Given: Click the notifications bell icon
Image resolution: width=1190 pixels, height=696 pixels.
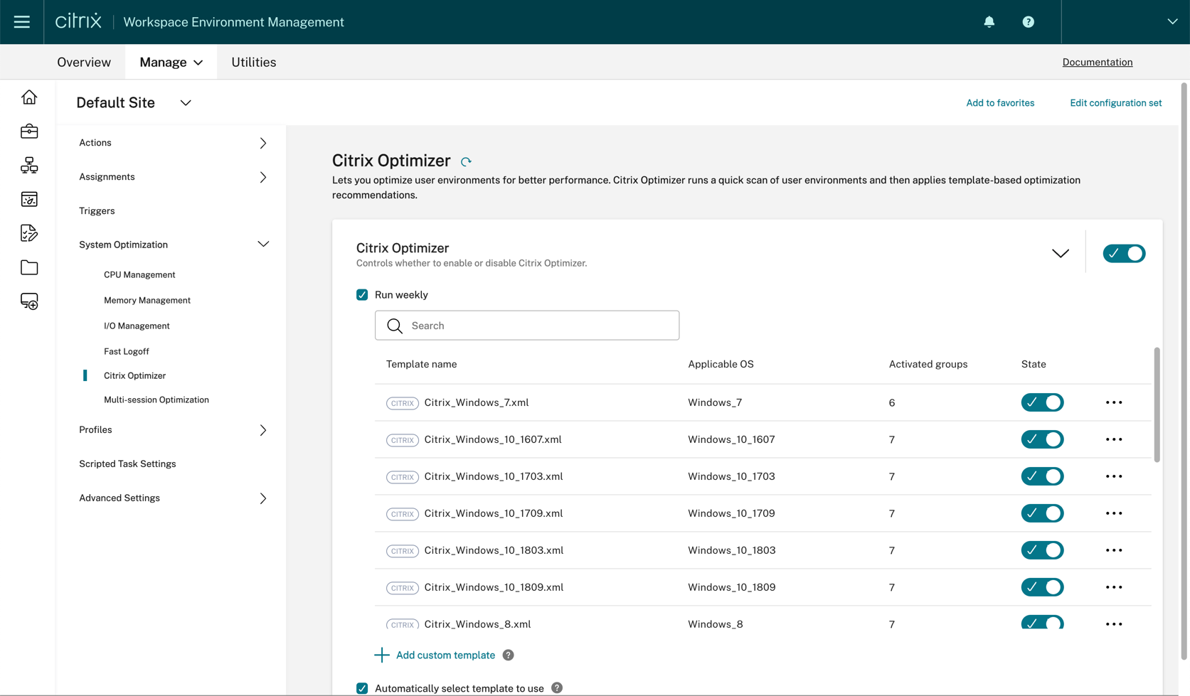Looking at the screenshot, I should click(x=989, y=22).
